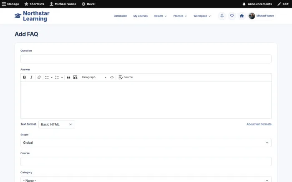Expand the Practice menu
Image resolution: width=292 pixels, height=182 pixels.
coord(180,16)
